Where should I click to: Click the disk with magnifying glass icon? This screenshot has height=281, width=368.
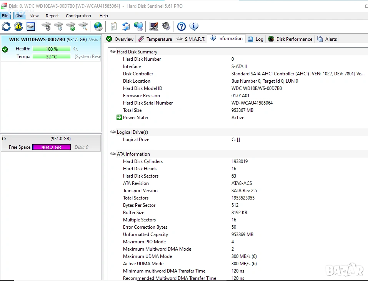pos(83,27)
